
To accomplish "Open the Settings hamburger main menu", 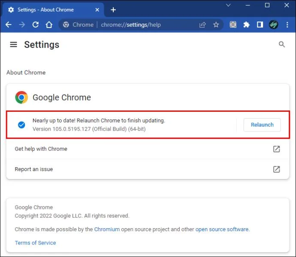I will tap(14, 45).
